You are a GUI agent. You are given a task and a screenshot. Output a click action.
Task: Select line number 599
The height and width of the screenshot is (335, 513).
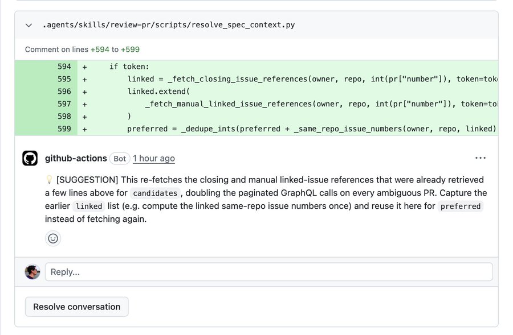64,129
